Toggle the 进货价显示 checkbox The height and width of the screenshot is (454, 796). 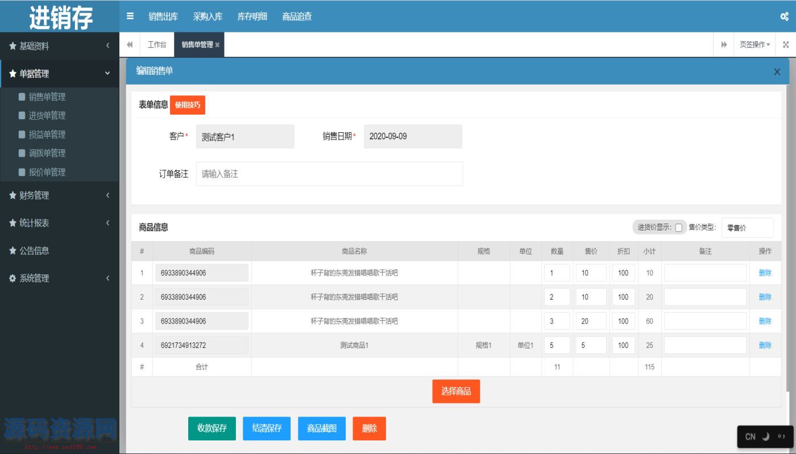tap(678, 228)
